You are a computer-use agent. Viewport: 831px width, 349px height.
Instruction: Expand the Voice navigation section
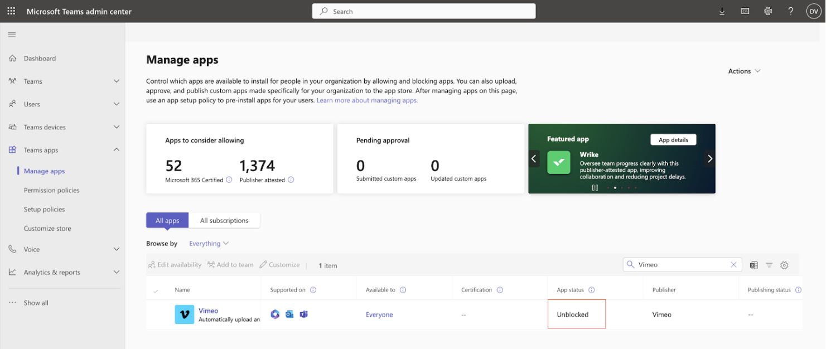[117, 249]
